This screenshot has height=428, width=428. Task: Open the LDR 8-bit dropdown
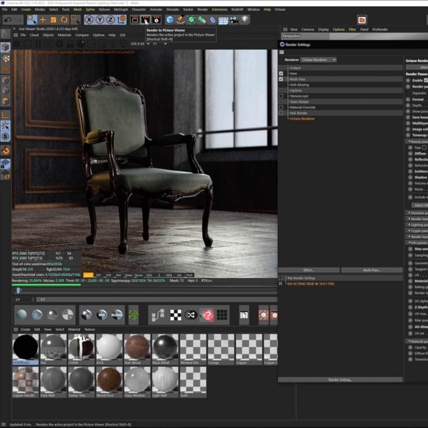click(140, 44)
